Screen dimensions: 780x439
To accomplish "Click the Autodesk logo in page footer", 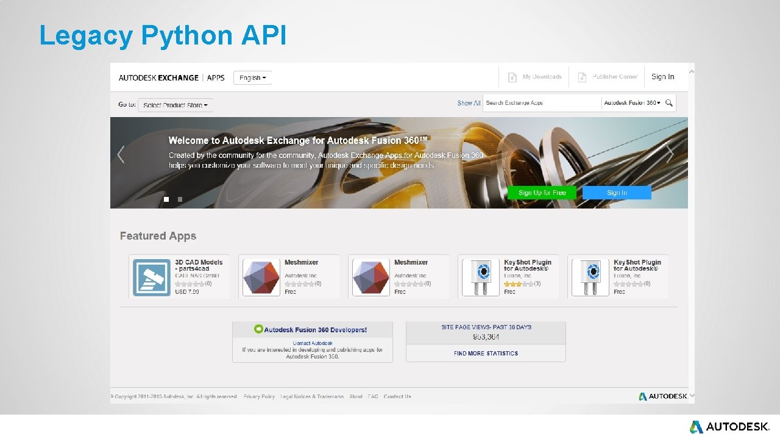I will (663, 396).
